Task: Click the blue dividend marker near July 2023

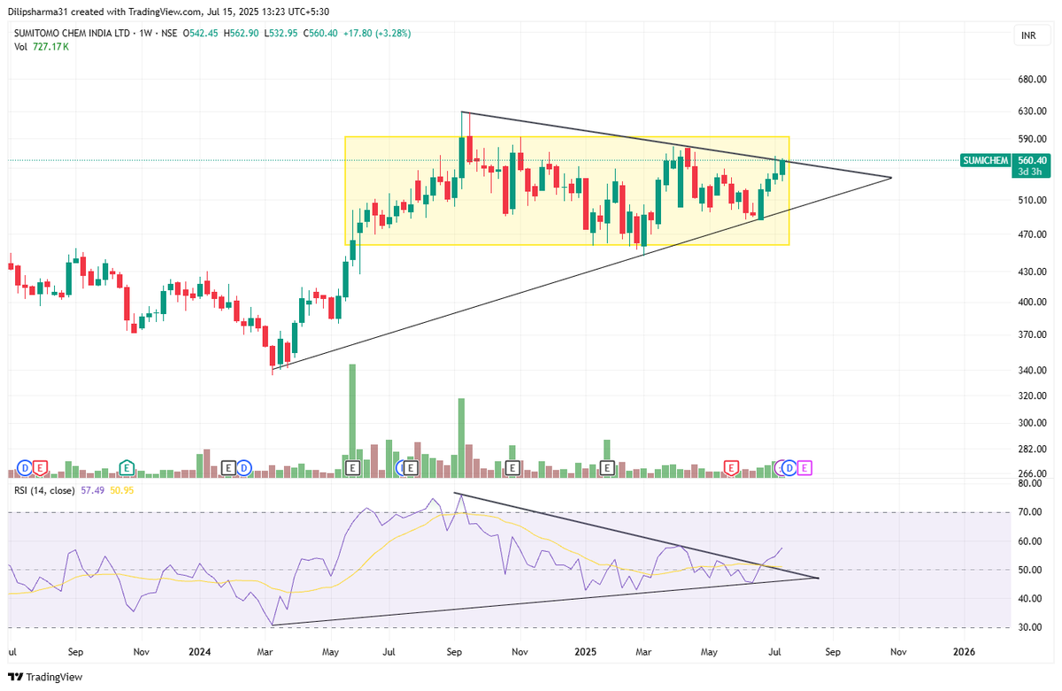Action: (x=25, y=466)
